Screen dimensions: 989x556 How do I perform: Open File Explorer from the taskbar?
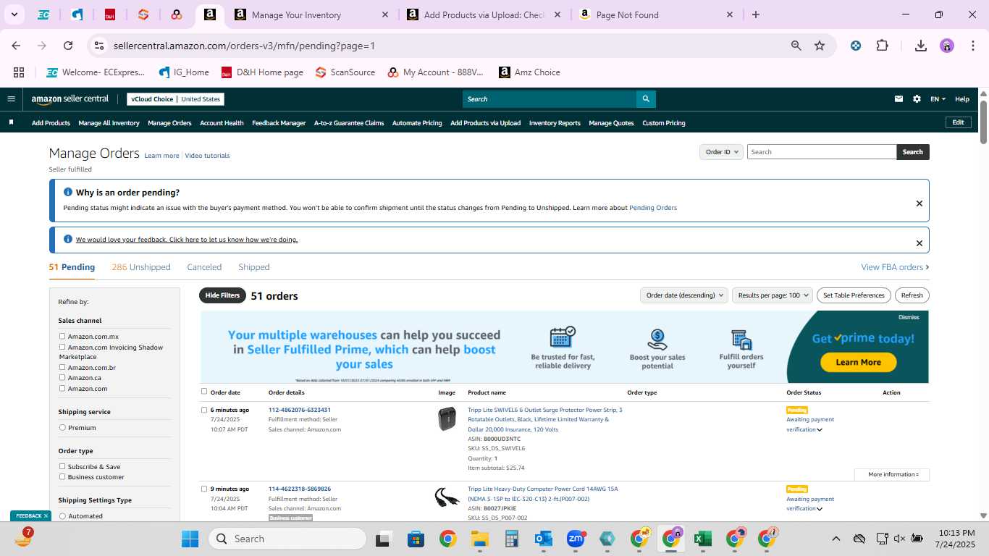pyautogui.click(x=479, y=539)
